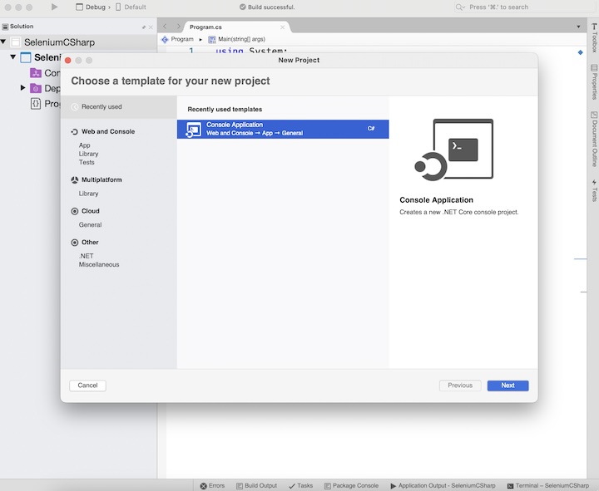Click the Multiplatform category heading
The height and width of the screenshot is (491, 599).
101,179
